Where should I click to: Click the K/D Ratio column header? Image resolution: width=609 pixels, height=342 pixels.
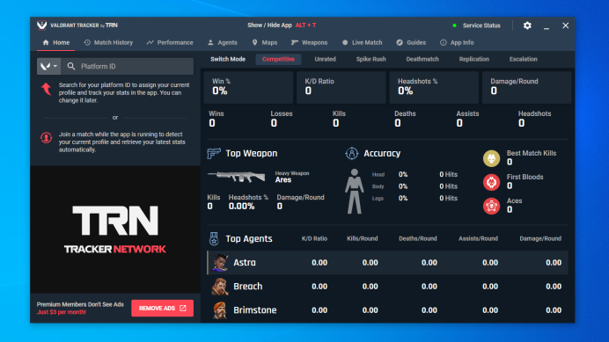pyautogui.click(x=314, y=239)
